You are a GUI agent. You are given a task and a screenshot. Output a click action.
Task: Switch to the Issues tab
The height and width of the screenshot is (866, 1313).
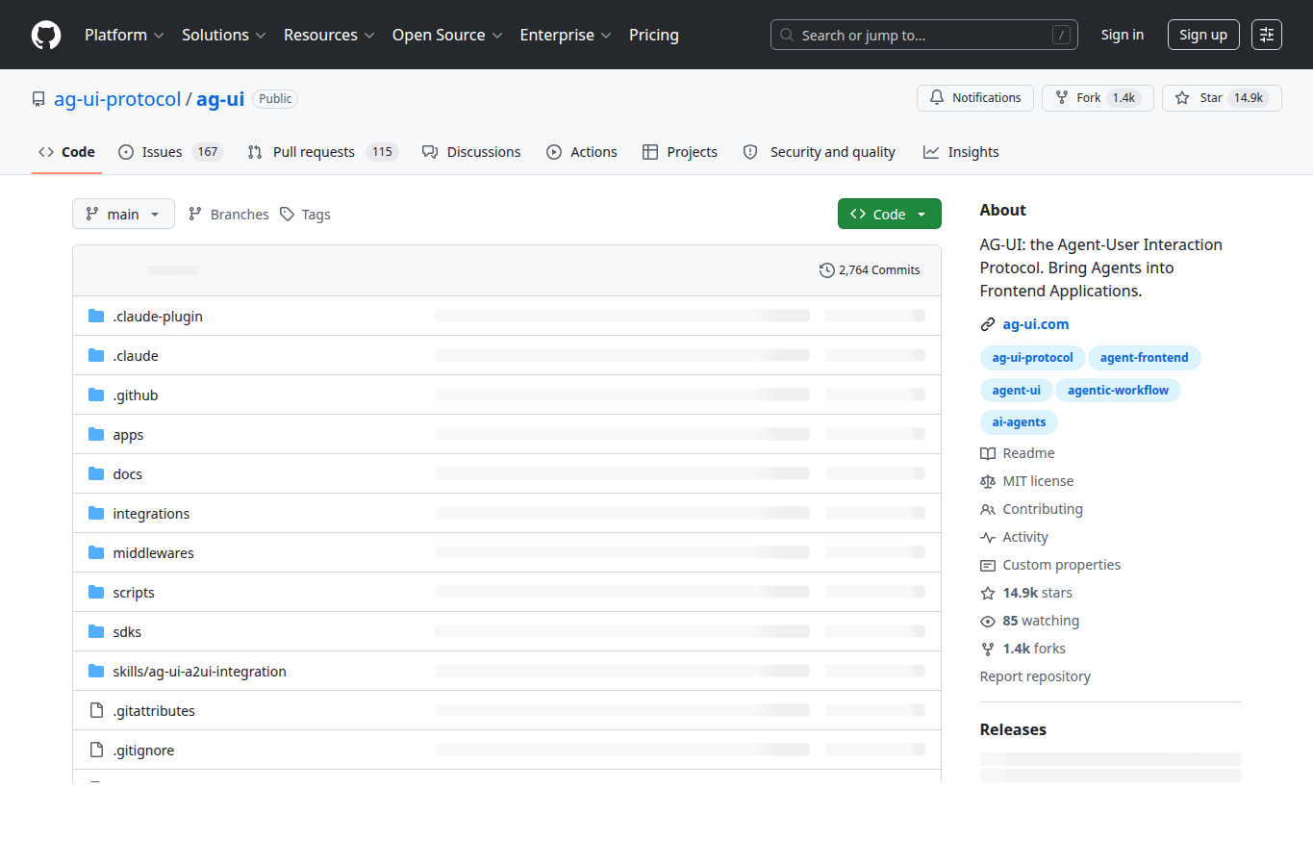(171, 152)
